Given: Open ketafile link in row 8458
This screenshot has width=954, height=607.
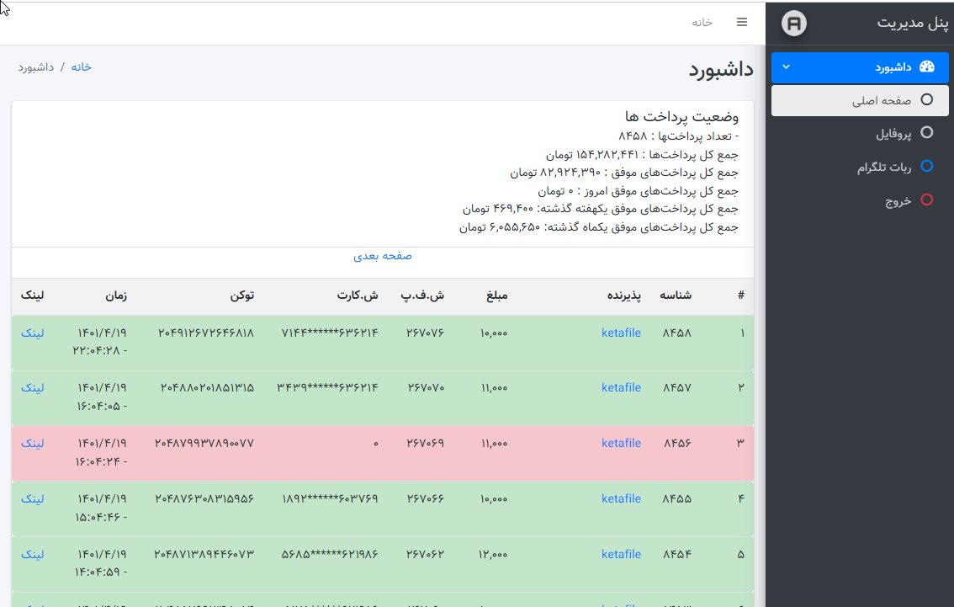Looking at the screenshot, I should coord(621,333).
